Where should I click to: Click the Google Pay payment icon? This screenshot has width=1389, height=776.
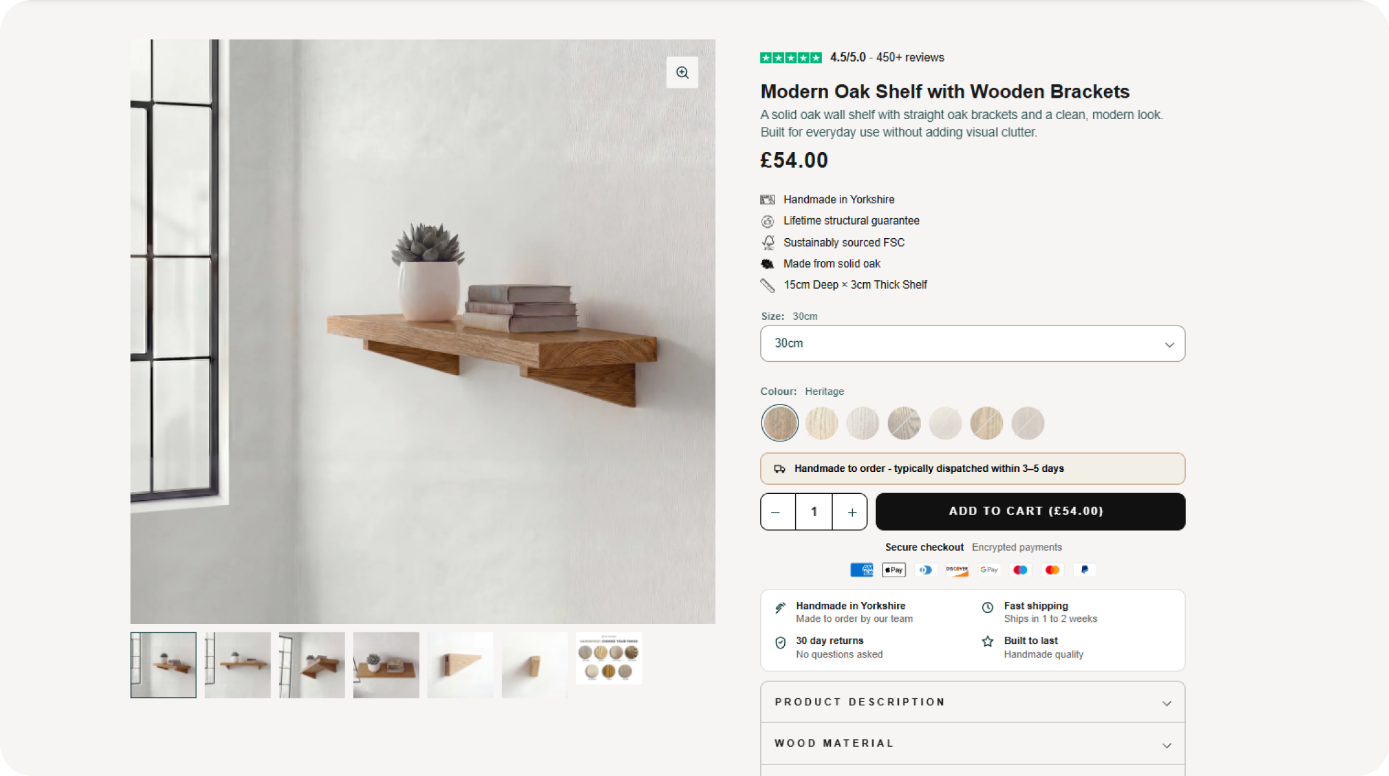989,570
